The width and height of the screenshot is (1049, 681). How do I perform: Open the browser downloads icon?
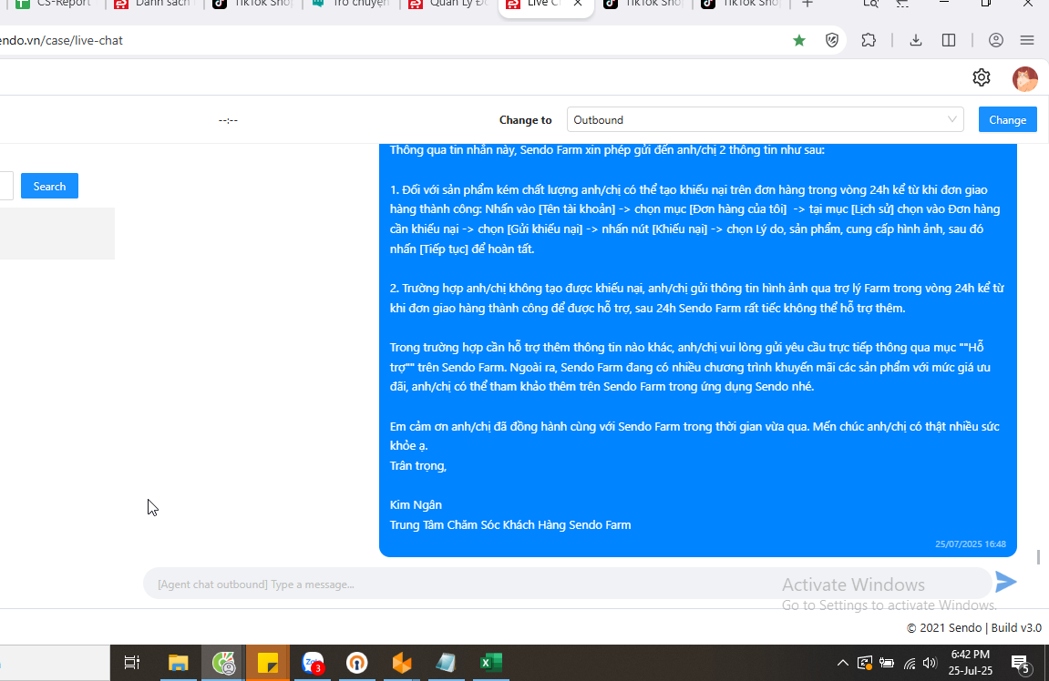click(x=916, y=40)
